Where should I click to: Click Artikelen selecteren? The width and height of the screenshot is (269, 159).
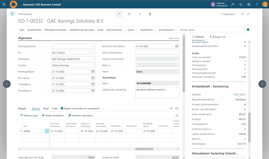[x=81, y=115]
